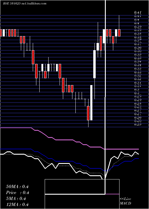Click the 'Price : 0.4' reading

click(18, 193)
